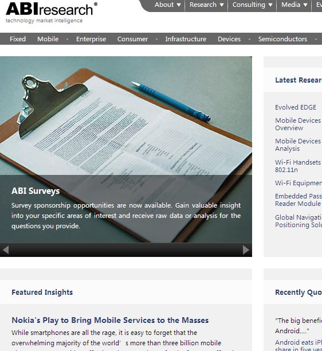Open the Media dropdown menu

tap(294, 5)
